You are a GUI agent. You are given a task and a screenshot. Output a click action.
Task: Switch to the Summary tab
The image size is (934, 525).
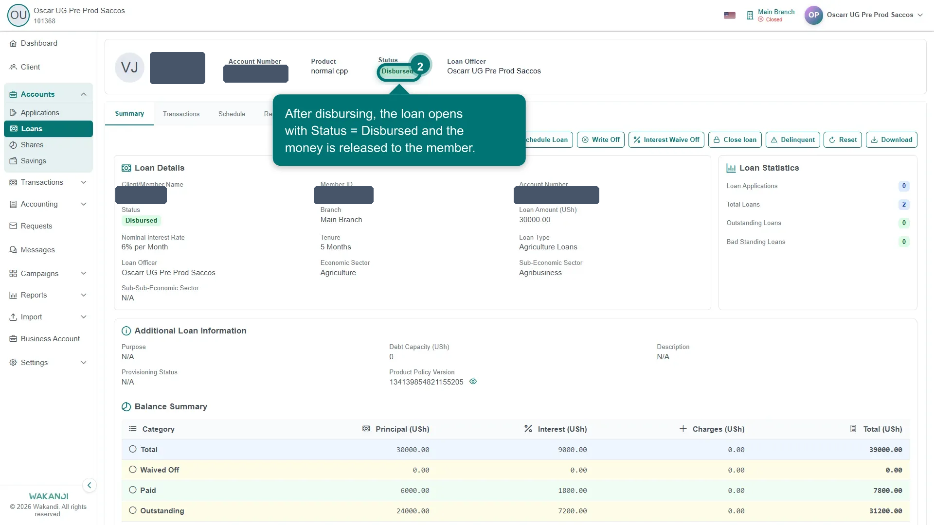129,114
